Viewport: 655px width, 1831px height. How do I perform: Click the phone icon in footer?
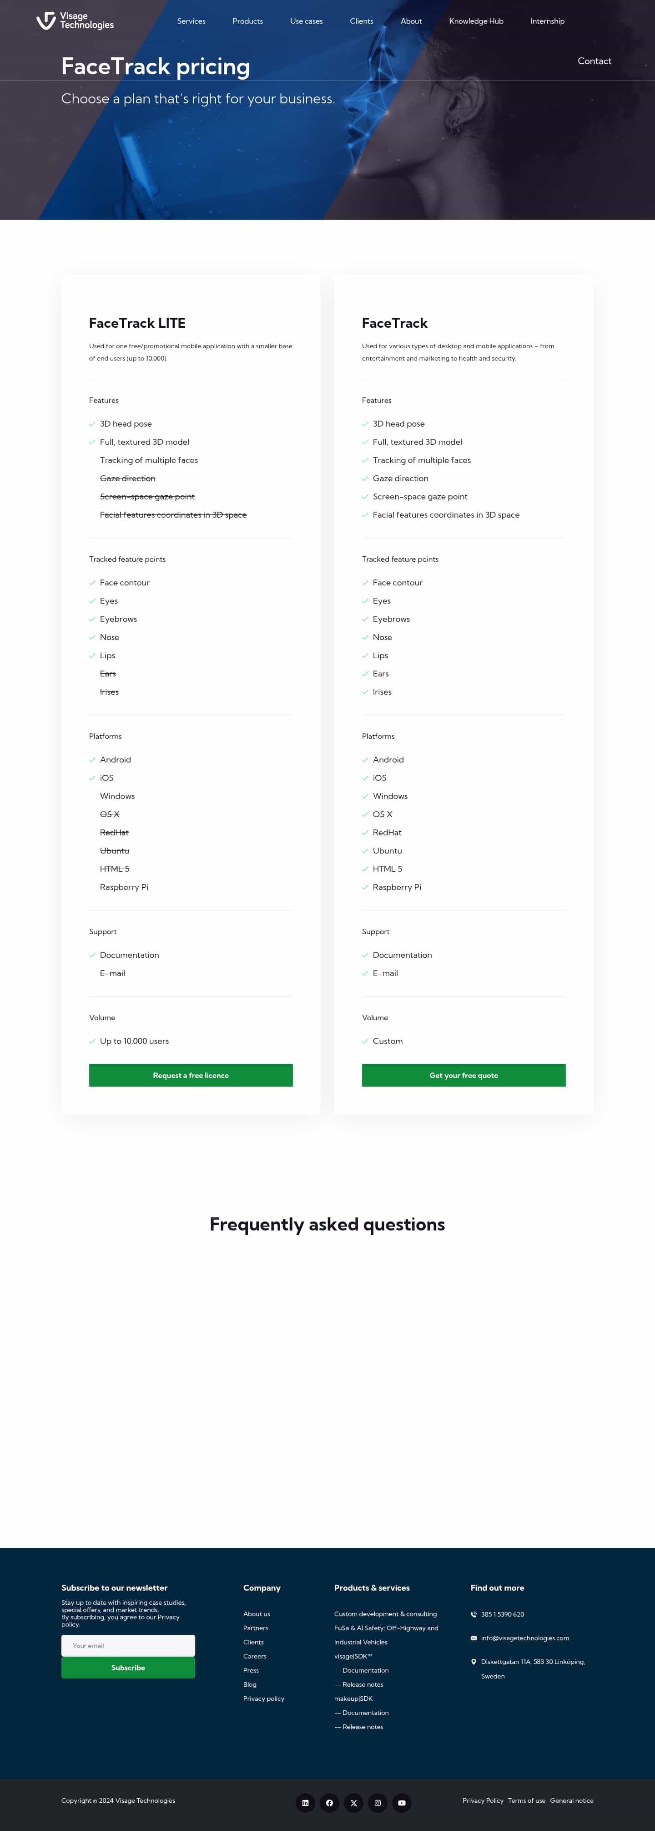[474, 1614]
